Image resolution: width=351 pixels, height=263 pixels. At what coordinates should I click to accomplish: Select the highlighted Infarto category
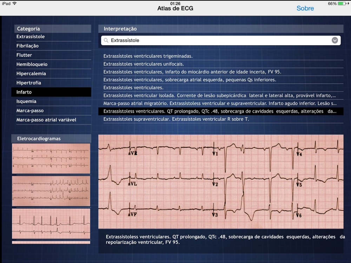[51, 92]
